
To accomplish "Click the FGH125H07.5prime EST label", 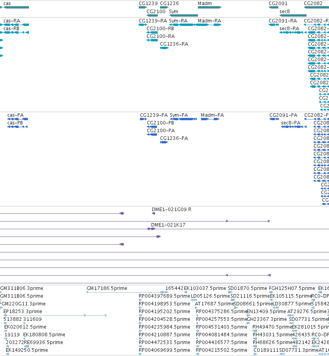I will tap(292, 288).
